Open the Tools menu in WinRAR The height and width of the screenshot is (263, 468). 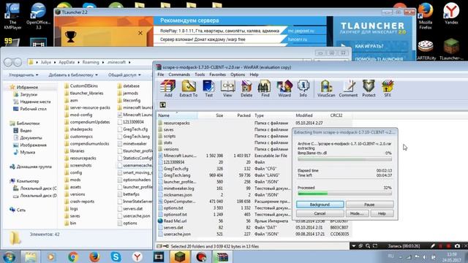(x=200, y=75)
